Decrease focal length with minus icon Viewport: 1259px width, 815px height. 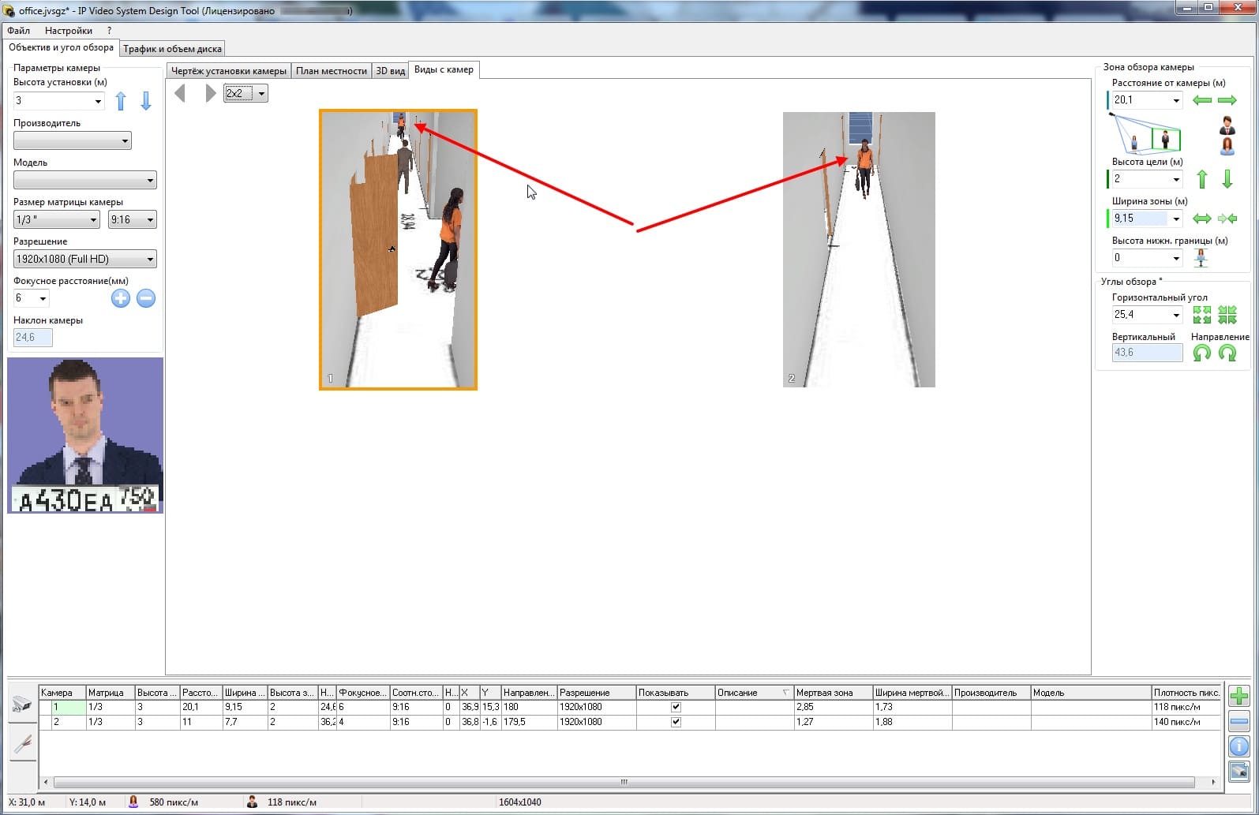(146, 298)
